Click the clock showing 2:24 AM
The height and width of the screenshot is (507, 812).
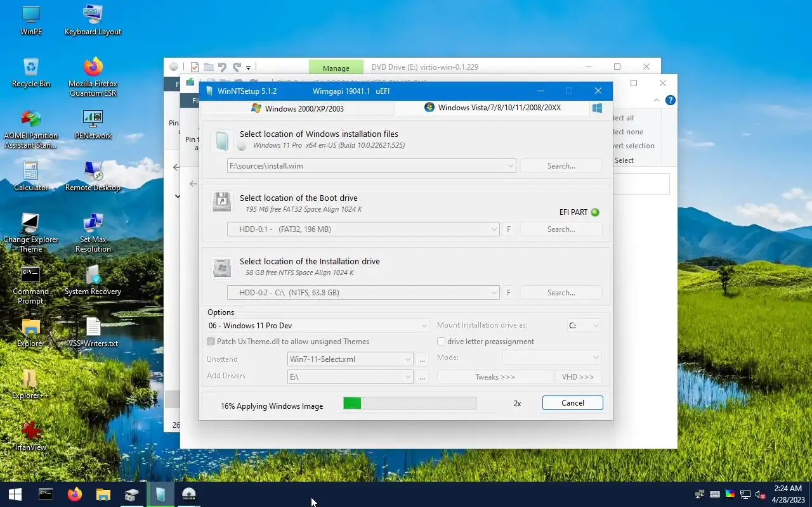[788, 489]
